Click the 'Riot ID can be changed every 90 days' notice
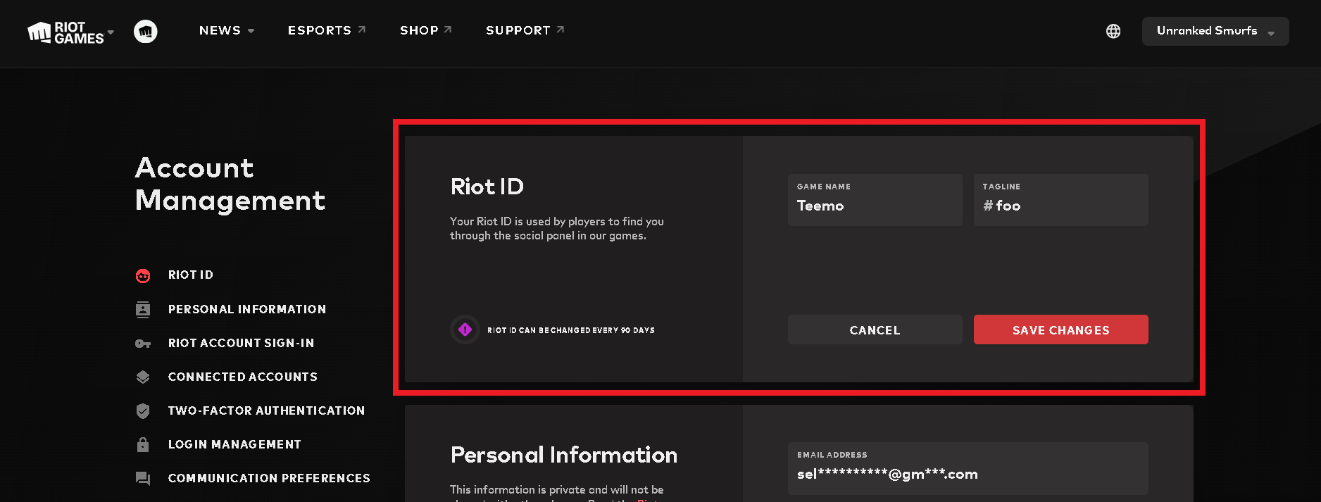The width and height of the screenshot is (1321, 502). [571, 330]
